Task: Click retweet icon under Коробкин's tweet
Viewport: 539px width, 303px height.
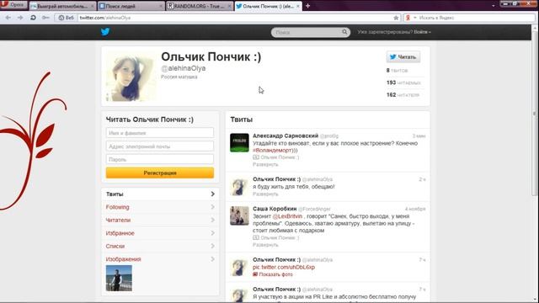Action: point(256,237)
